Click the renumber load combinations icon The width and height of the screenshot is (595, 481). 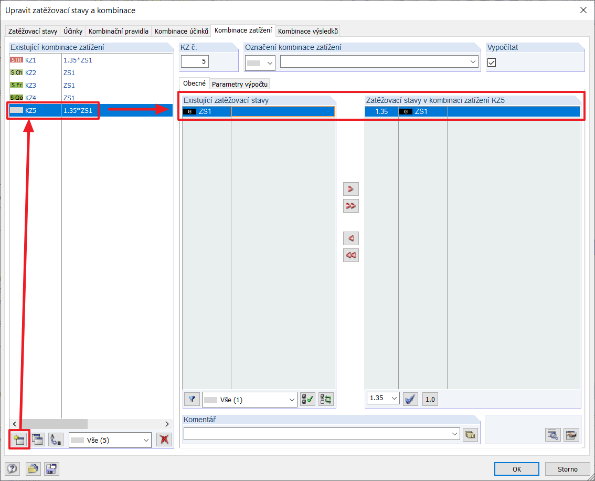[56, 440]
